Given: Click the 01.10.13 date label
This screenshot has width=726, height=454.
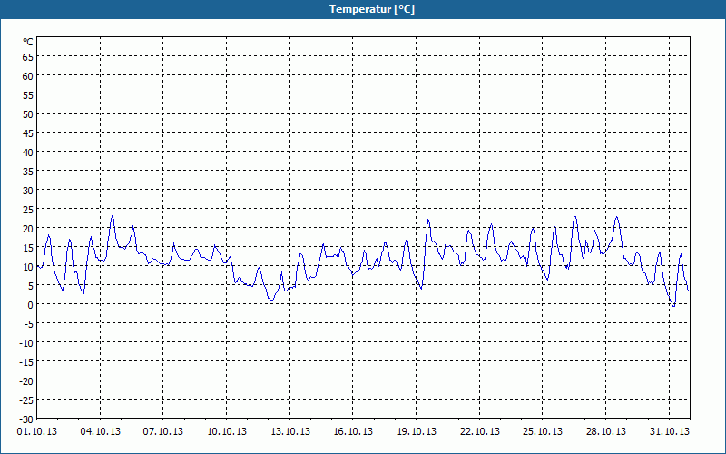Looking at the screenshot, I should (37, 432).
